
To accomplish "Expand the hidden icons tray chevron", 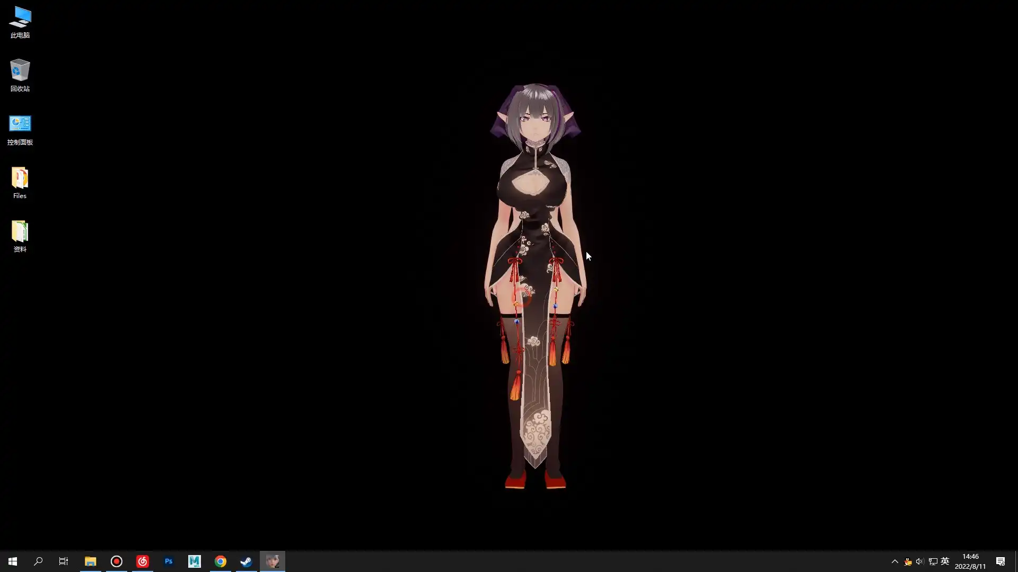I will click(894, 561).
